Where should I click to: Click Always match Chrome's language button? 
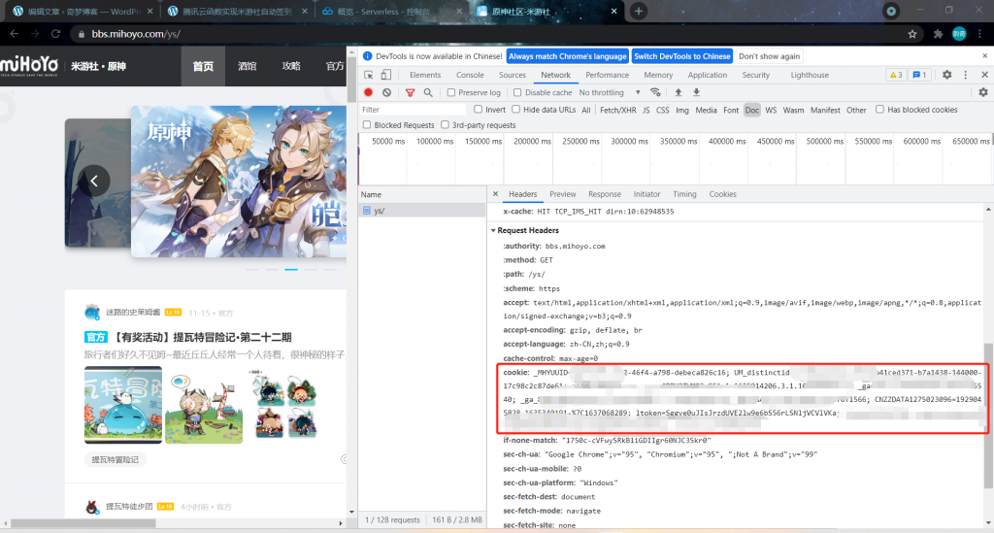point(567,56)
